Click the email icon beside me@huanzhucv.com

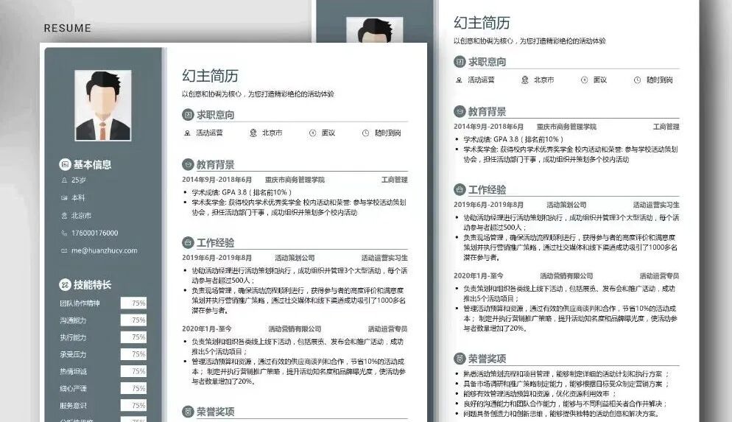[64, 250]
